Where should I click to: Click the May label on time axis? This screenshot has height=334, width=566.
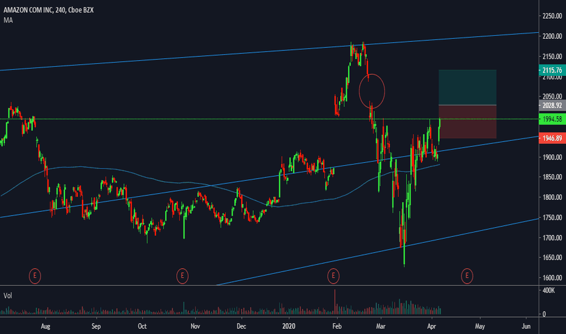click(x=480, y=327)
